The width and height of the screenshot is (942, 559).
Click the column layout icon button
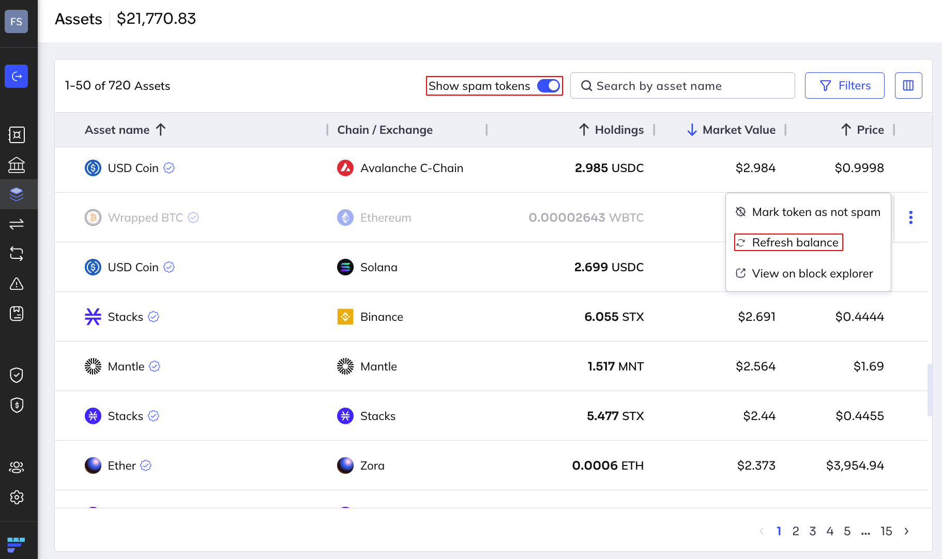908,86
